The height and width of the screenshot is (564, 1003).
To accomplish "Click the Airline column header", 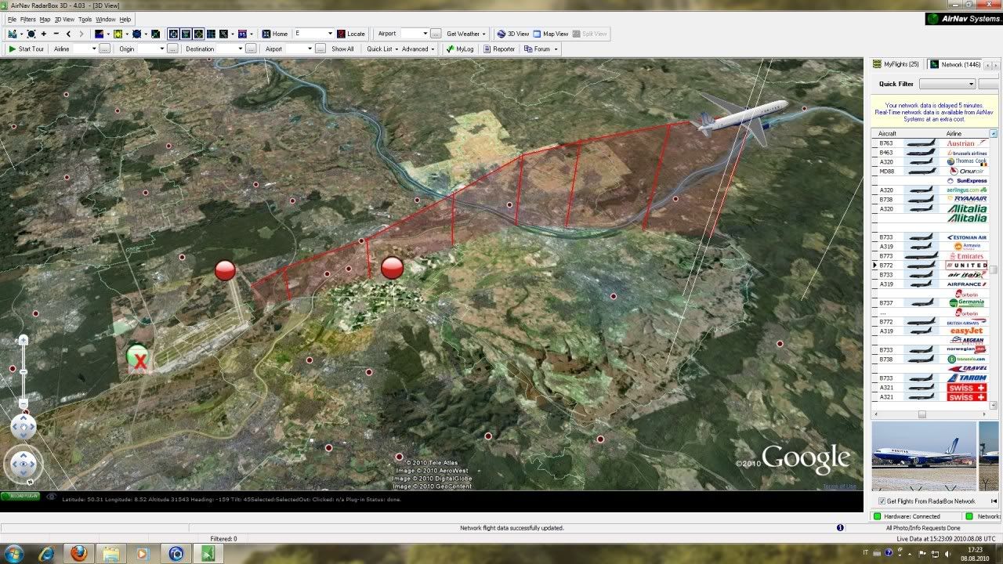I will 954,134.
